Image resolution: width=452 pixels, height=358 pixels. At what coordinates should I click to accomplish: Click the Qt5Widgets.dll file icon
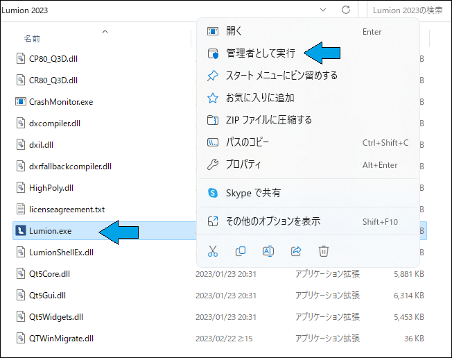point(21,317)
